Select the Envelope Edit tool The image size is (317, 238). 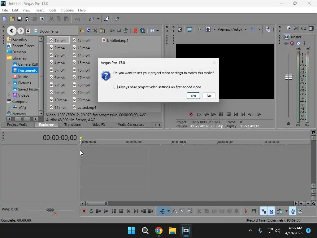coord(175,211)
